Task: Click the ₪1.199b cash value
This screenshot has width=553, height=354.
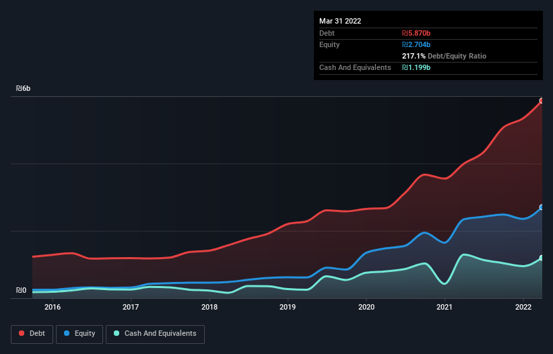Action: coord(416,67)
